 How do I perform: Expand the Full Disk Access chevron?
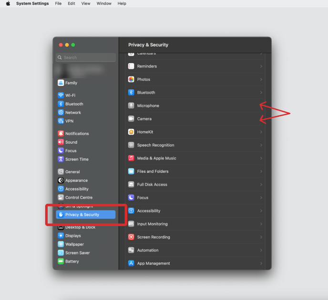pos(261,184)
